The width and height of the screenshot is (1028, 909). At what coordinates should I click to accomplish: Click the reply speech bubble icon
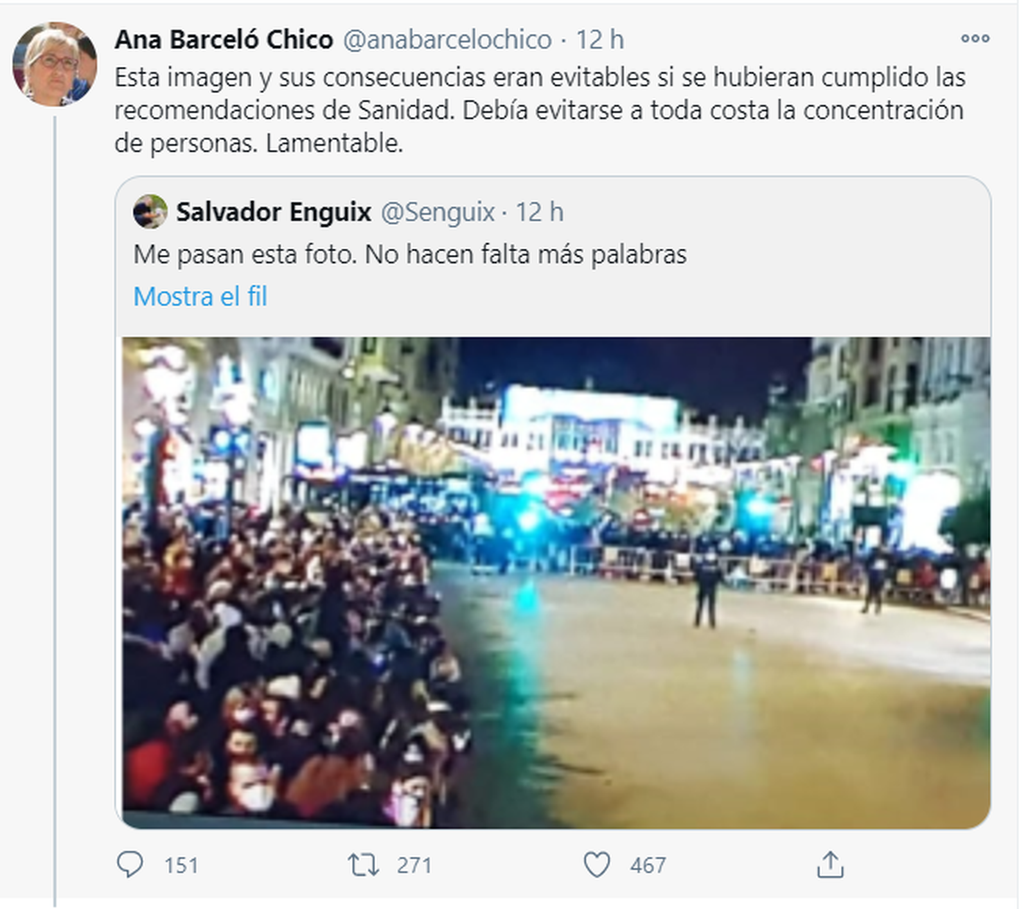click(x=130, y=865)
